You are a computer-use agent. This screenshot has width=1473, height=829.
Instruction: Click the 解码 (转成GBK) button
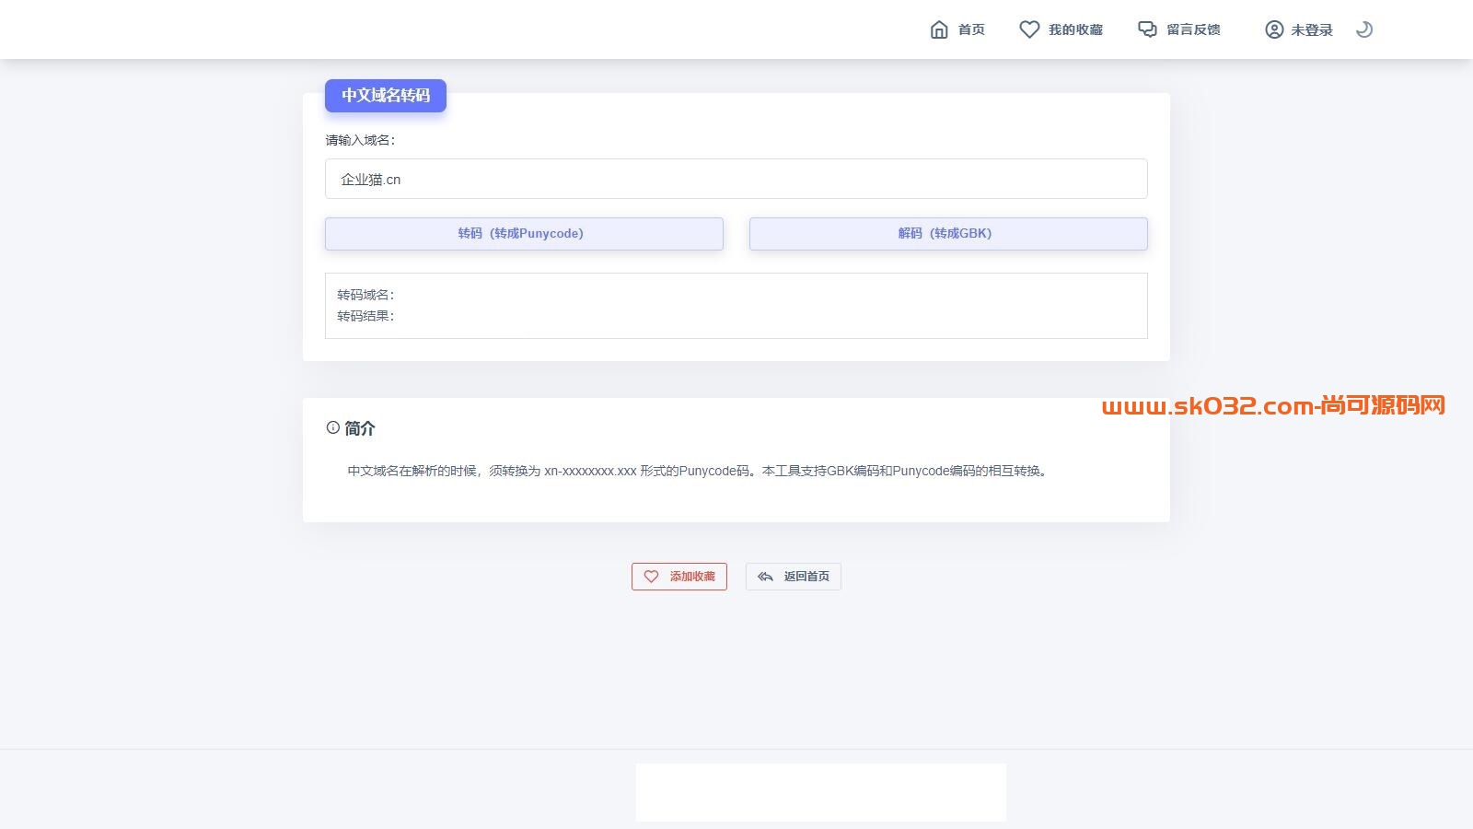pos(948,233)
